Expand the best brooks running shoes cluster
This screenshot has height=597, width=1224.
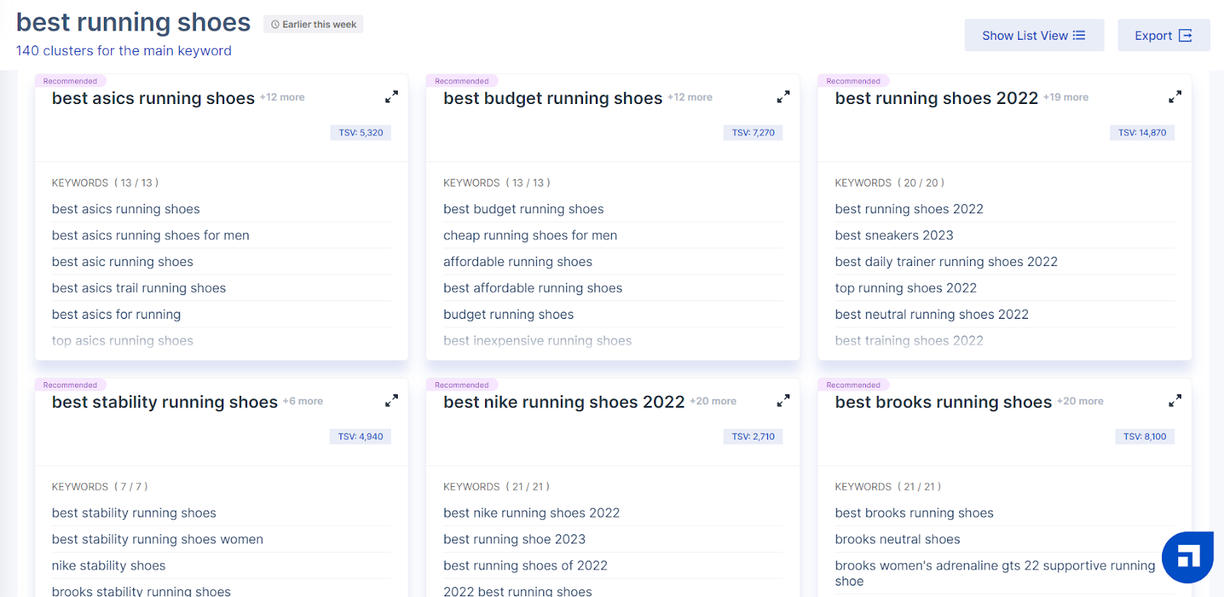[x=1174, y=401]
